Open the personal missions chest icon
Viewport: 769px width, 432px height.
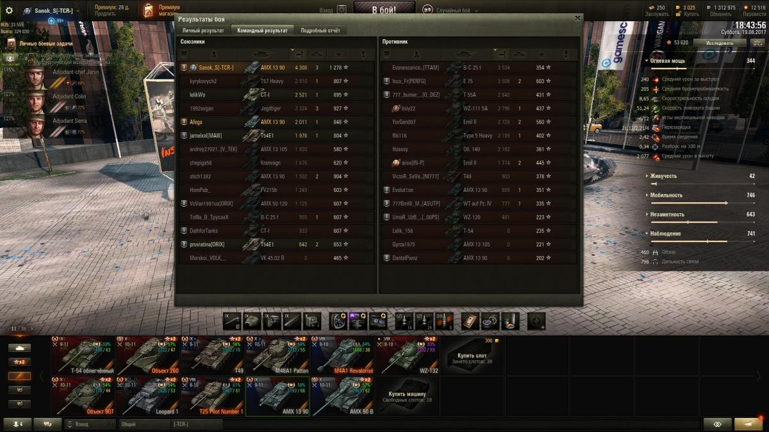click(x=11, y=44)
